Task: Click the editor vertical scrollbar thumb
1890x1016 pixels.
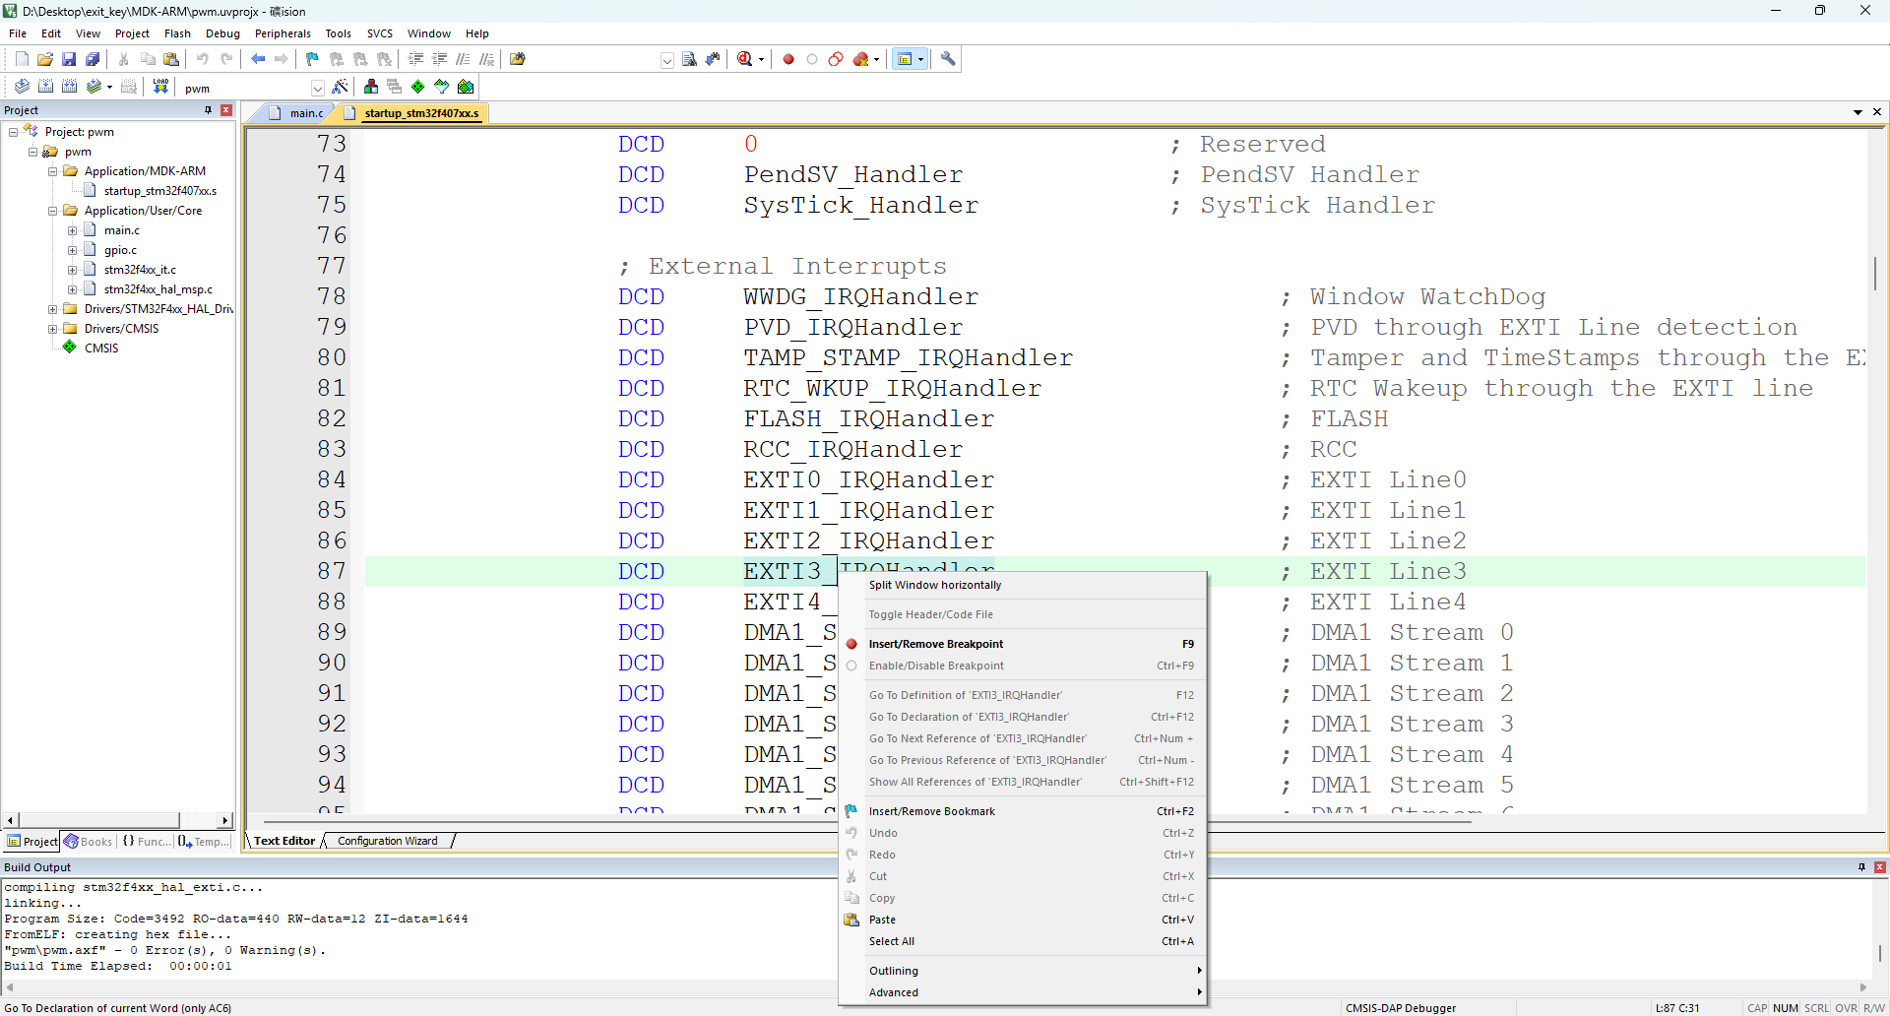Action: point(1875,273)
